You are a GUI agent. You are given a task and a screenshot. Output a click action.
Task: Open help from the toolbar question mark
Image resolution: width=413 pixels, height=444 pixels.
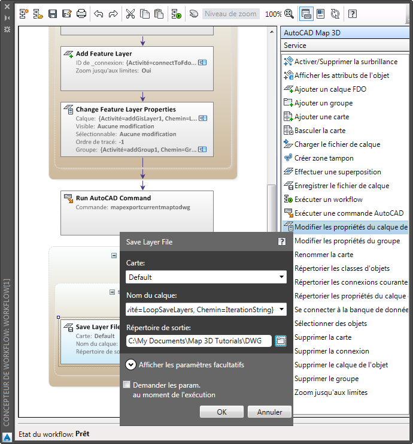tap(352, 14)
